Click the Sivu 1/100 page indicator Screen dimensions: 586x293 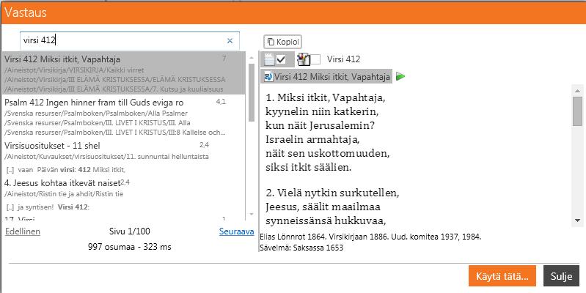click(130, 231)
